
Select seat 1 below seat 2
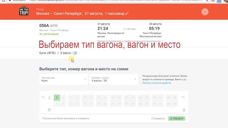(x=57, y=104)
